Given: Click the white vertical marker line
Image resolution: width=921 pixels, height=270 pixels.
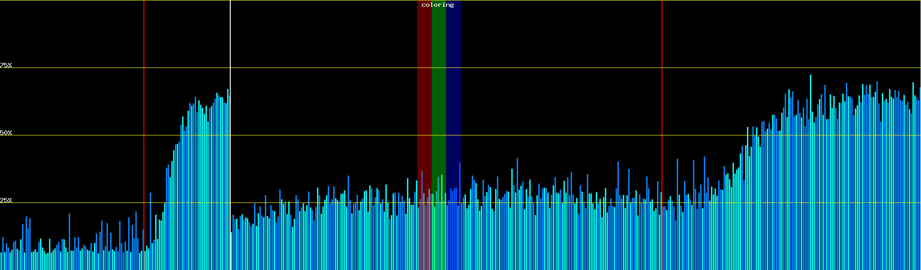Looking at the screenshot, I should (x=230, y=45).
